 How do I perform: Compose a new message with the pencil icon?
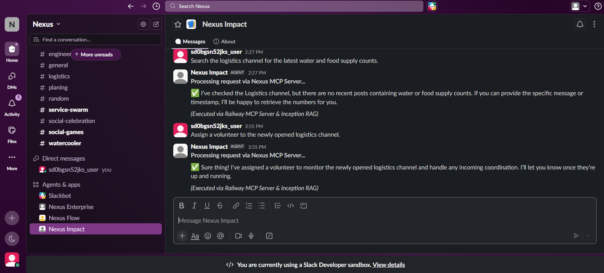156,24
